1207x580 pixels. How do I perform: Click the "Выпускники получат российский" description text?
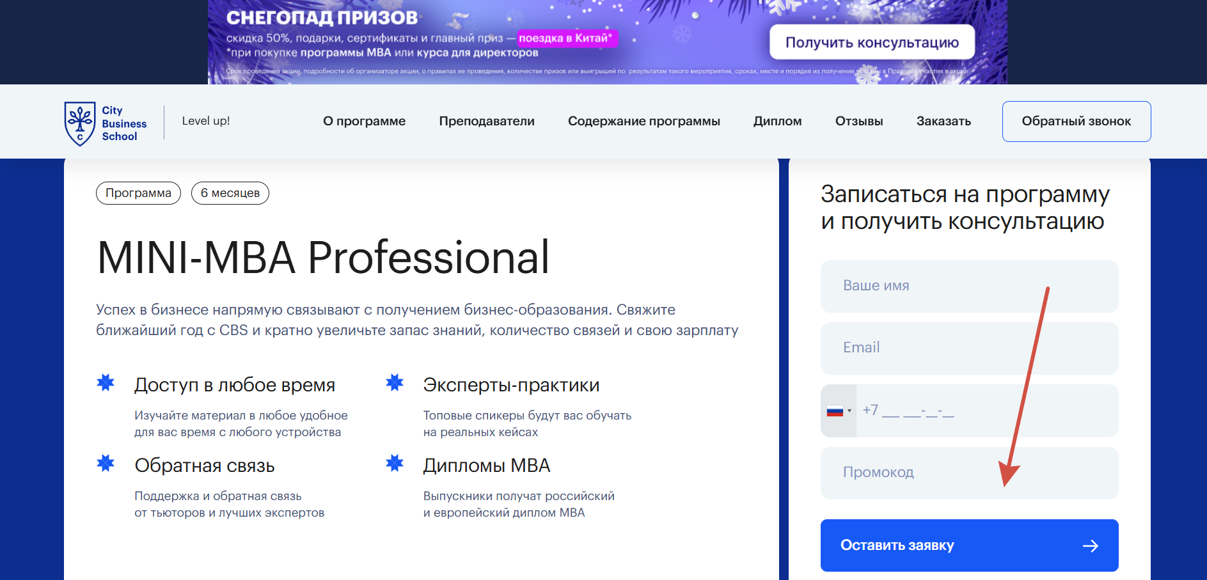pos(519,496)
